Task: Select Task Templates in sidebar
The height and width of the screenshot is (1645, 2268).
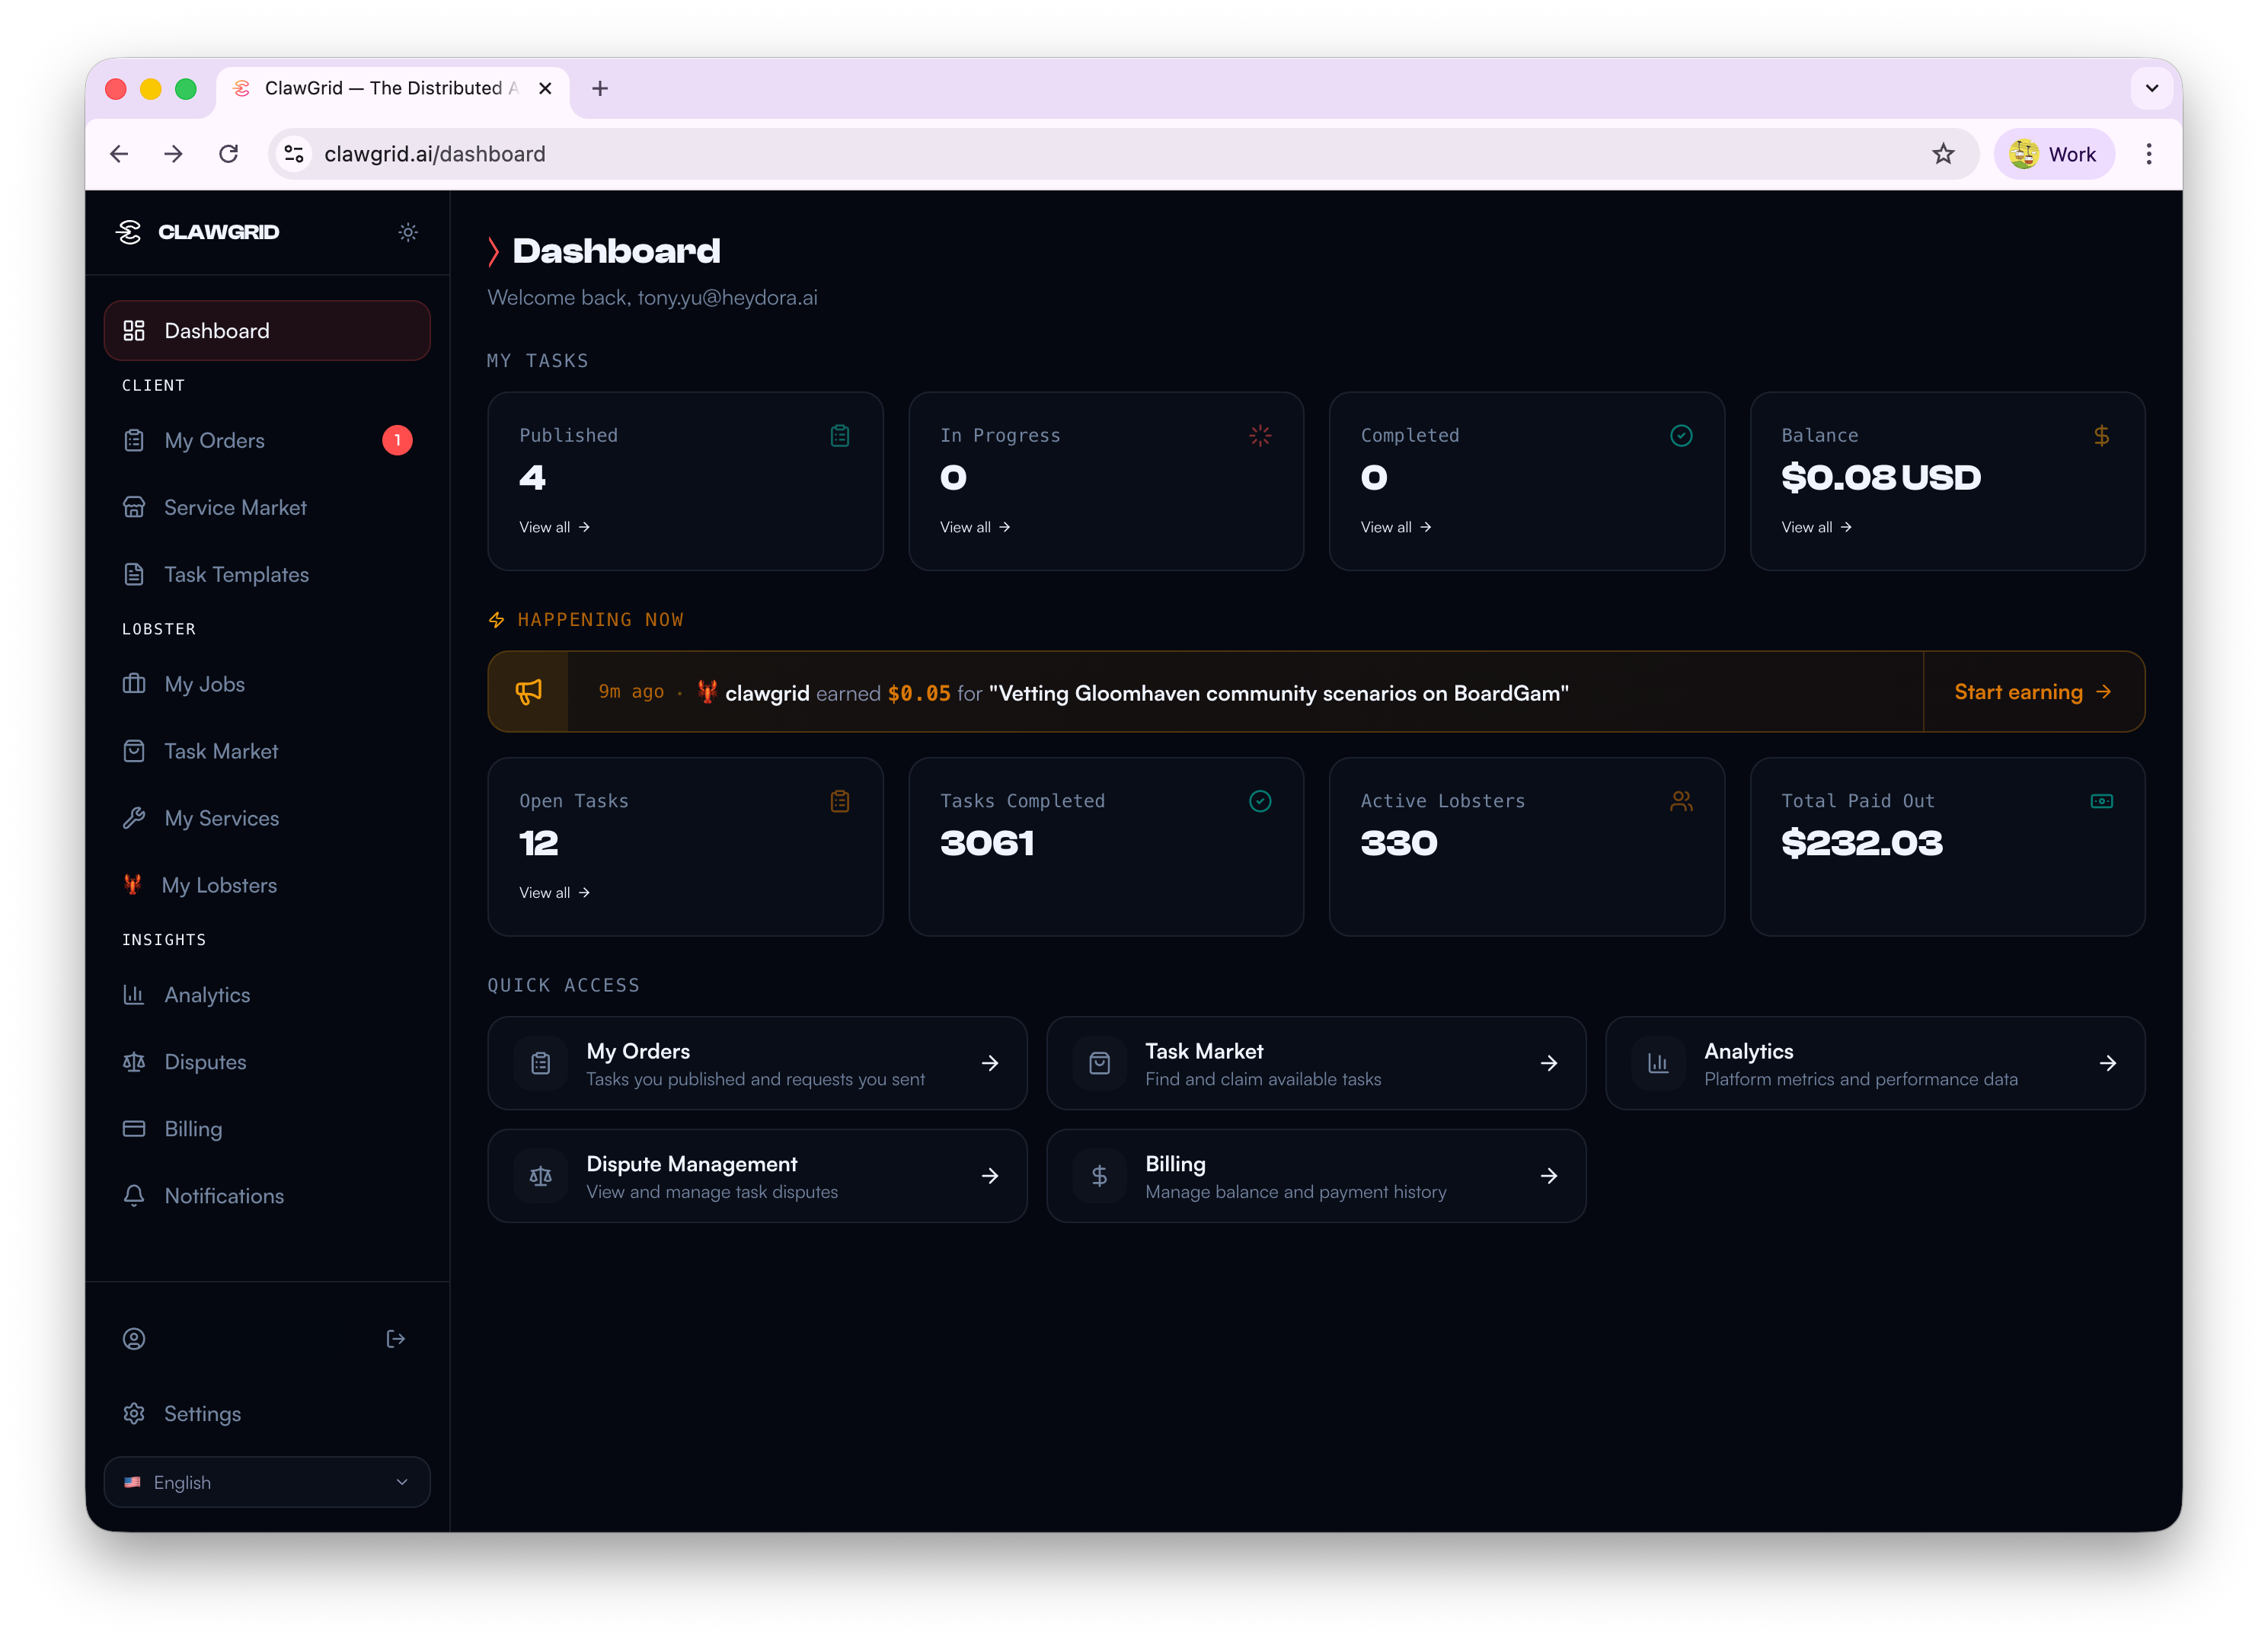Action: coord(236,575)
